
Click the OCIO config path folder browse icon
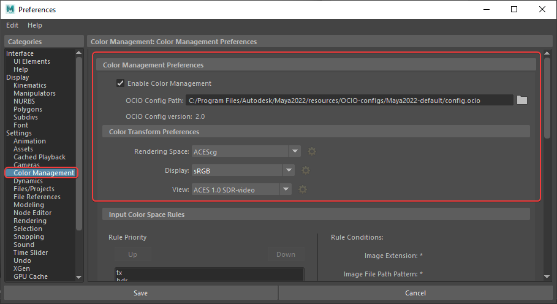point(521,101)
